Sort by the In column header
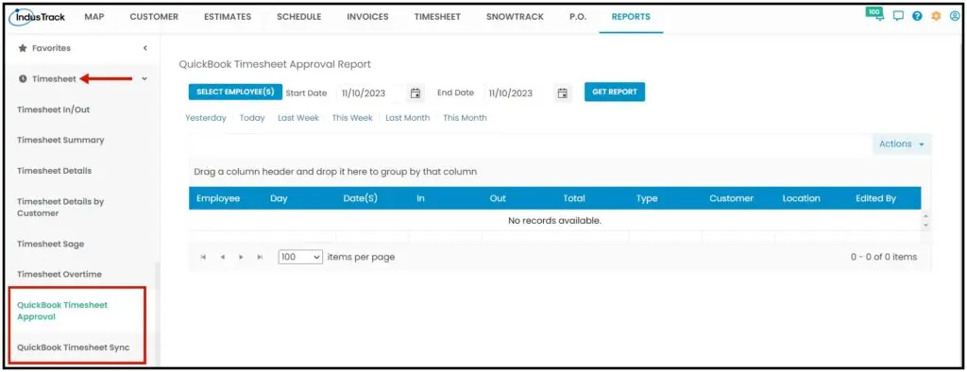This screenshot has width=967, height=372. 420,198
